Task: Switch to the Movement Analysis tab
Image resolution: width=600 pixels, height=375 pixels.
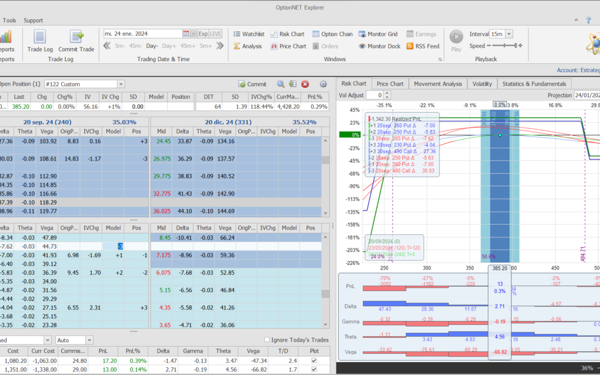Action: click(x=438, y=84)
